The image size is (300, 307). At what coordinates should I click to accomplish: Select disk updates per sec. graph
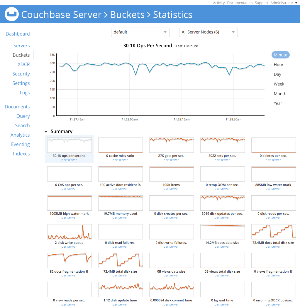coord(222,203)
